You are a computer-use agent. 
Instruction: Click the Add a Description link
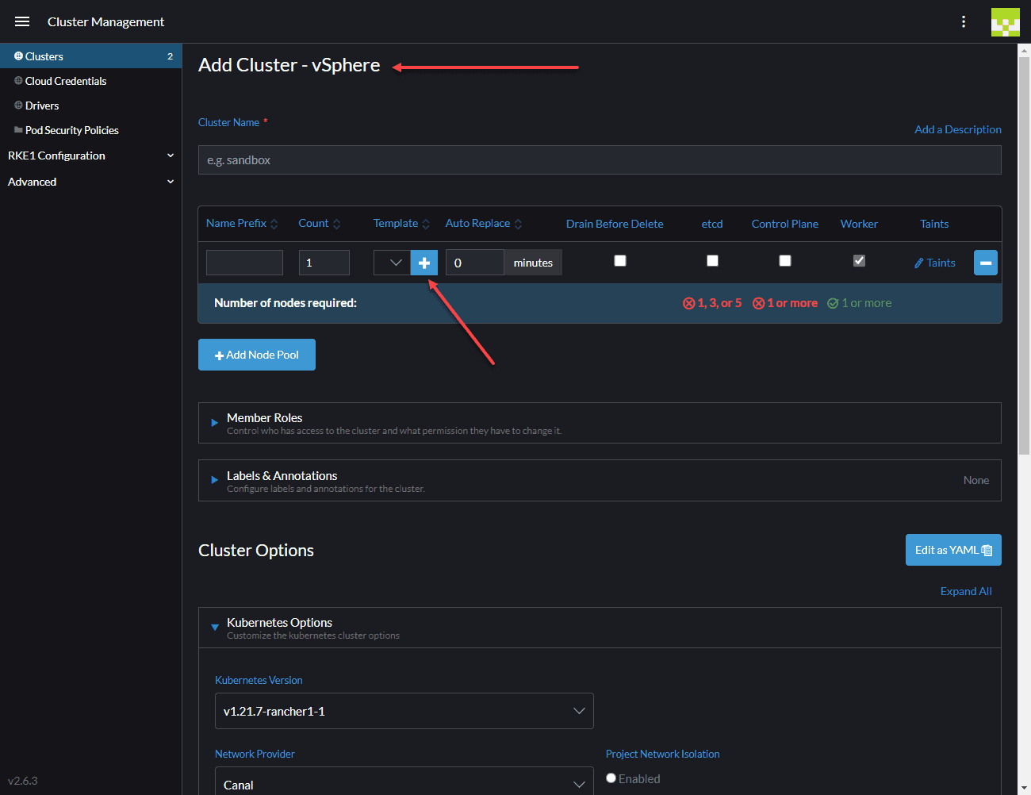(x=958, y=129)
